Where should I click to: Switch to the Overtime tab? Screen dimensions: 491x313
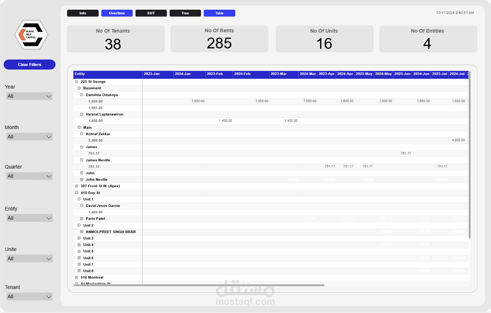[117, 13]
